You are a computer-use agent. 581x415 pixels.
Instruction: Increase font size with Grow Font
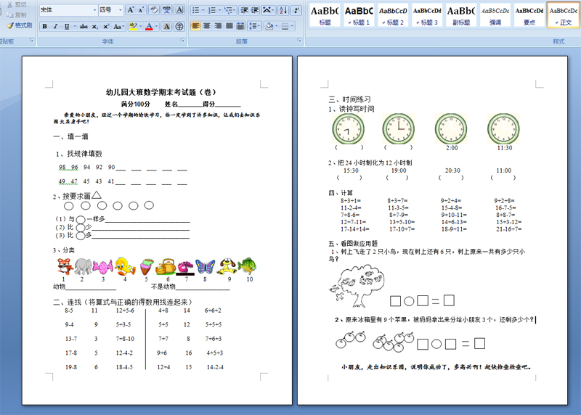coord(131,10)
